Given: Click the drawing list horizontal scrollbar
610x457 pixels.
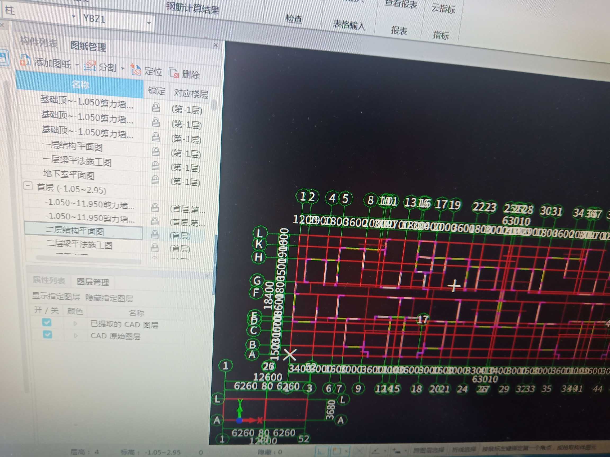Looking at the screenshot, I should point(88,259).
